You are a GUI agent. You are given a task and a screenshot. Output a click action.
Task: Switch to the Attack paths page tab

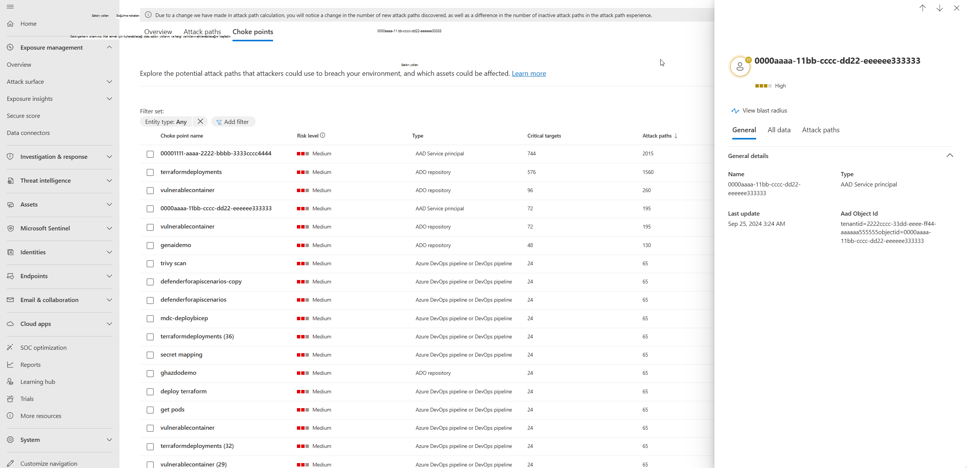click(x=202, y=32)
